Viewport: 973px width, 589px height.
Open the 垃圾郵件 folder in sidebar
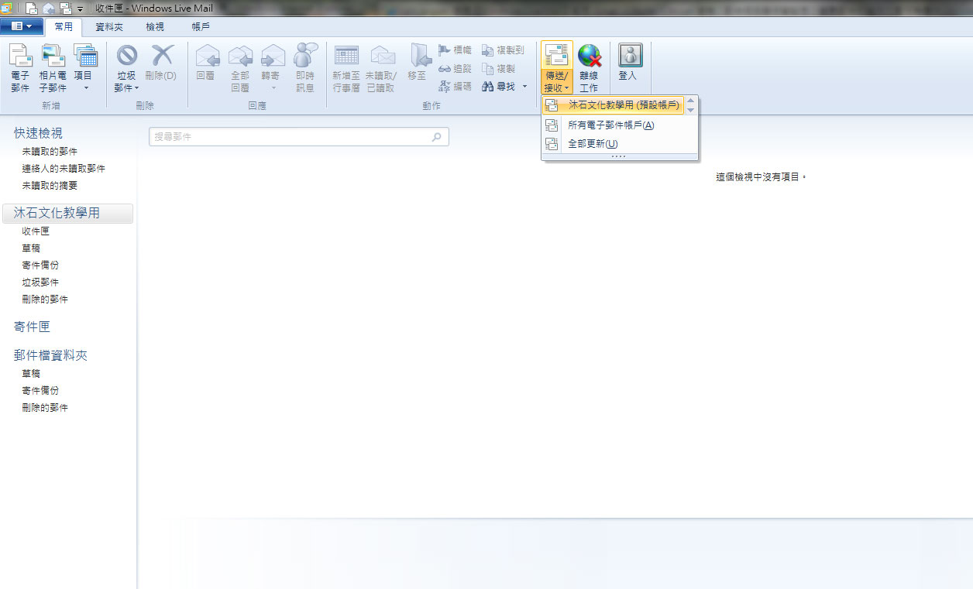(x=40, y=283)
